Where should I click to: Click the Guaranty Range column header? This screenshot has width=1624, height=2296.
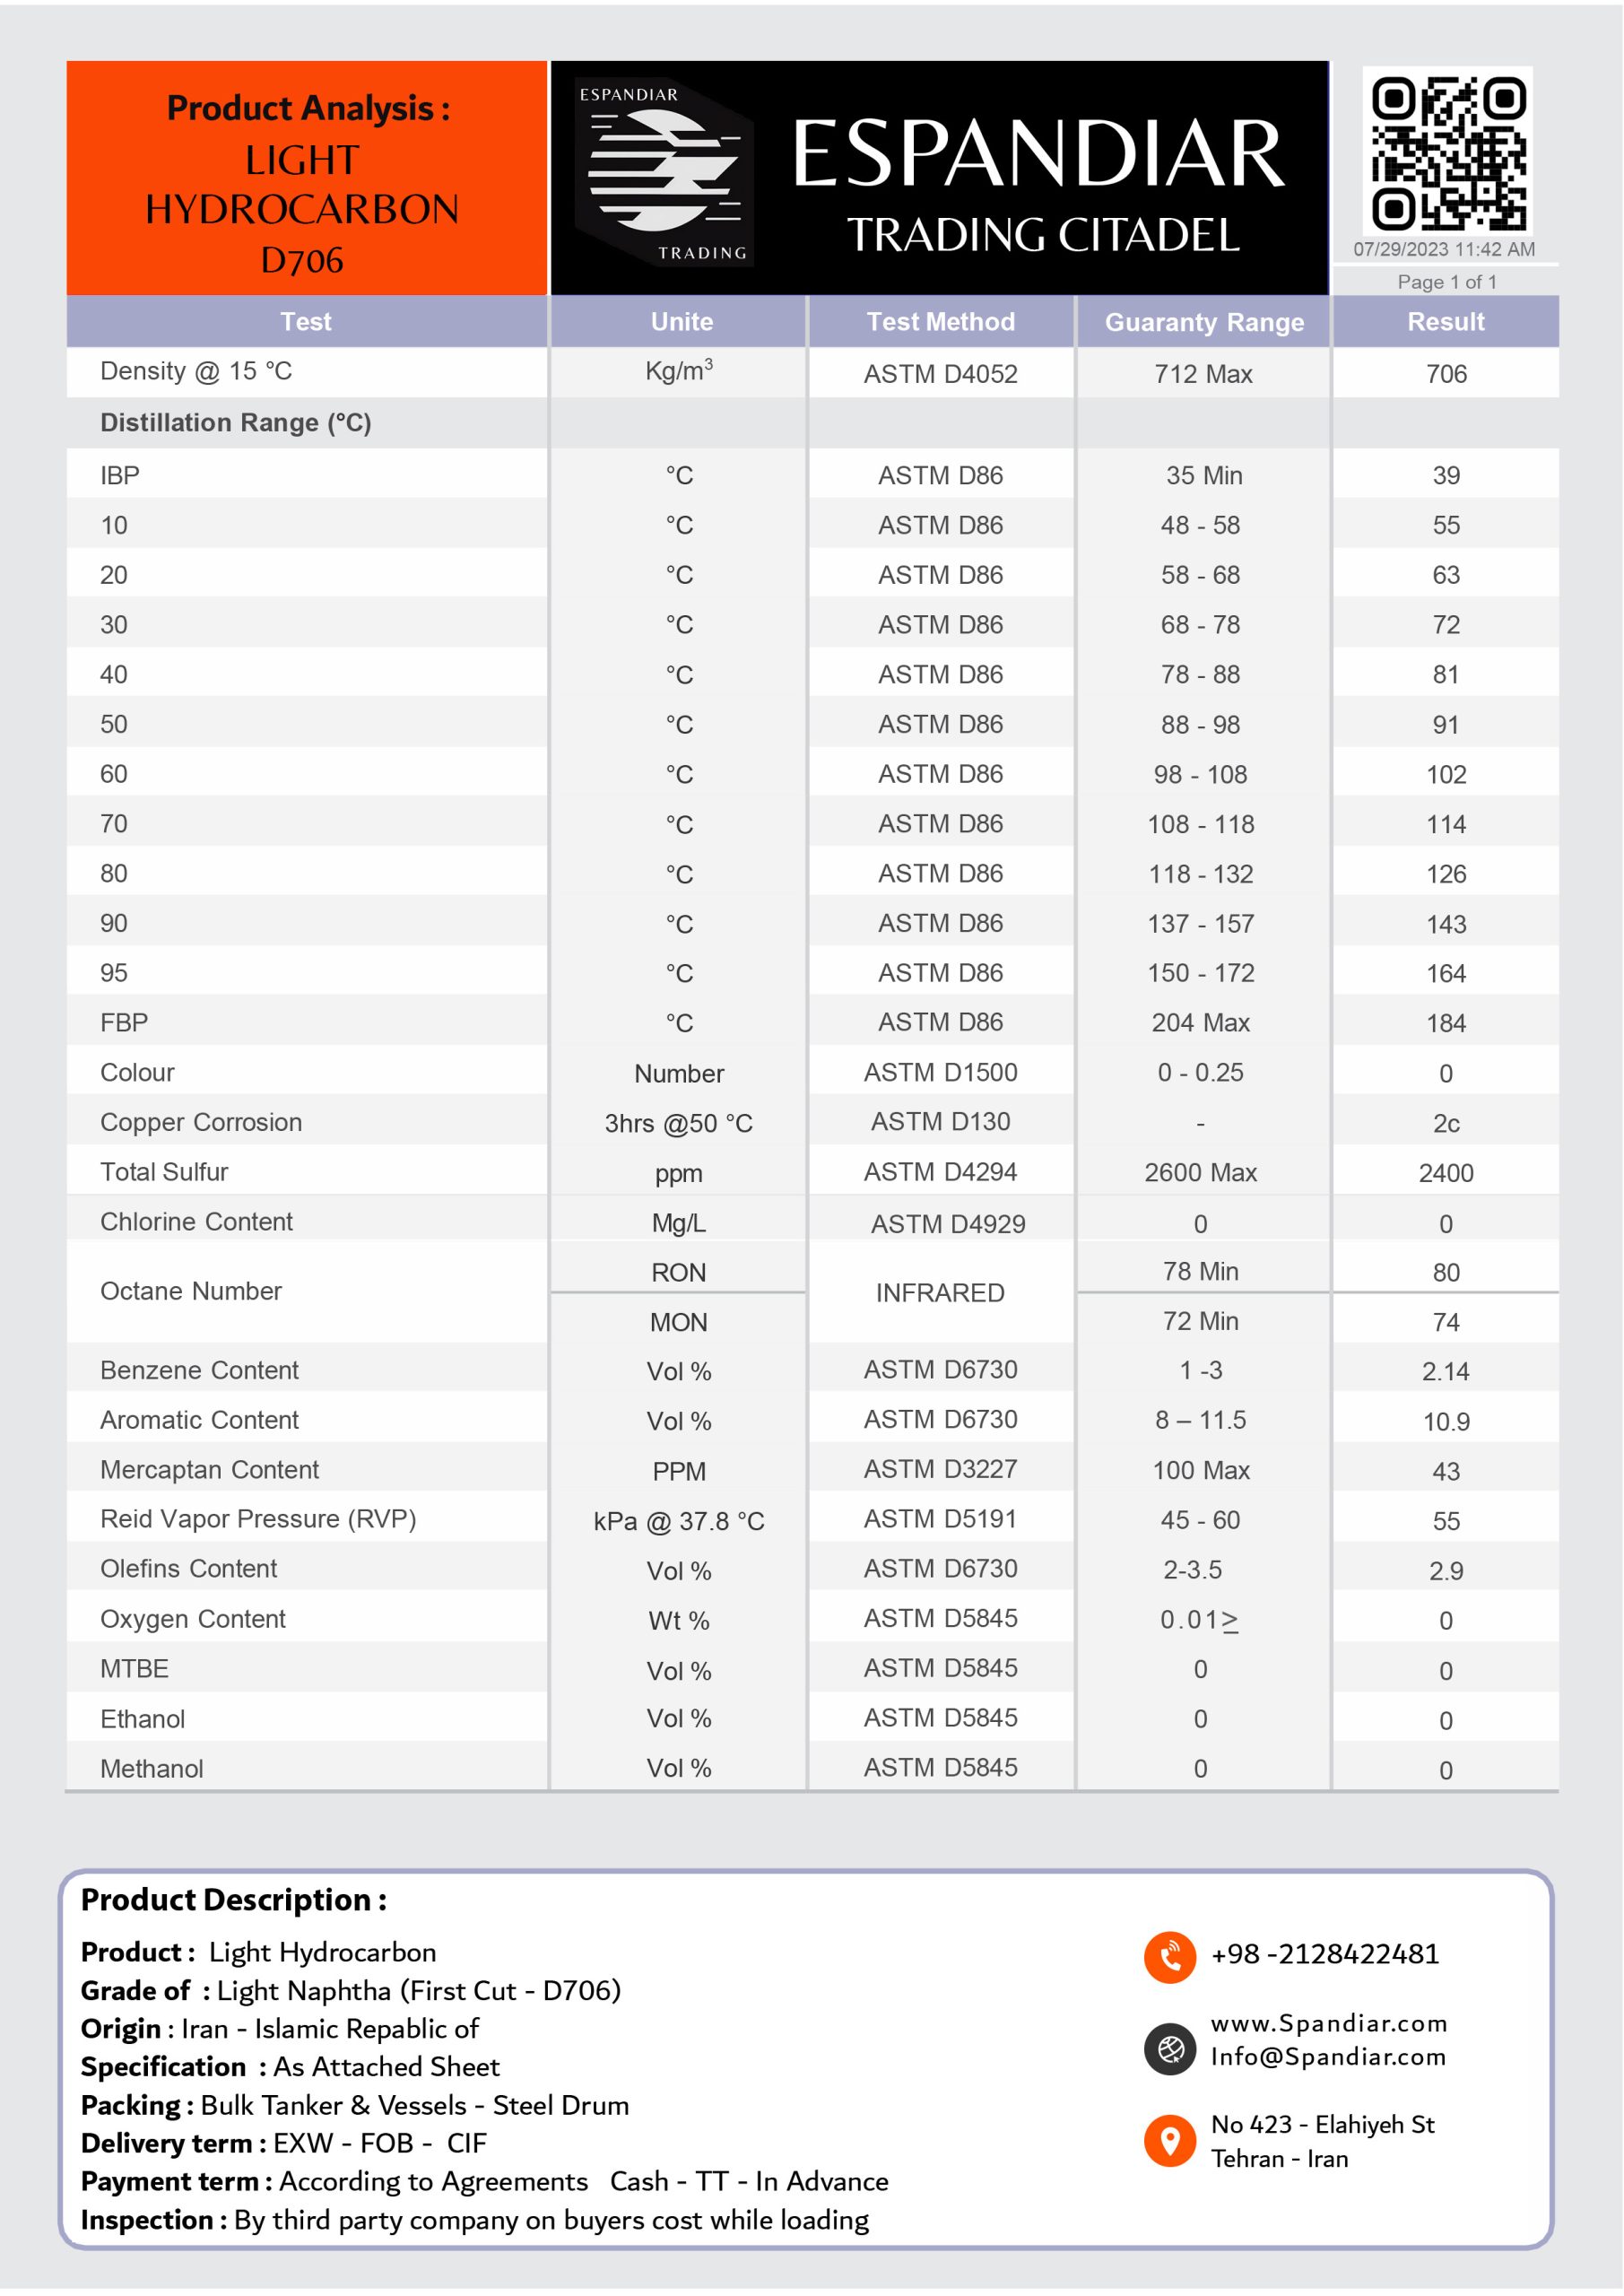1204,322
